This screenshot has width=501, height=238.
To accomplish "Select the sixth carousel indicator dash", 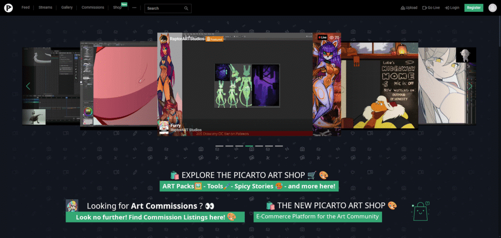I will point(269,146).
